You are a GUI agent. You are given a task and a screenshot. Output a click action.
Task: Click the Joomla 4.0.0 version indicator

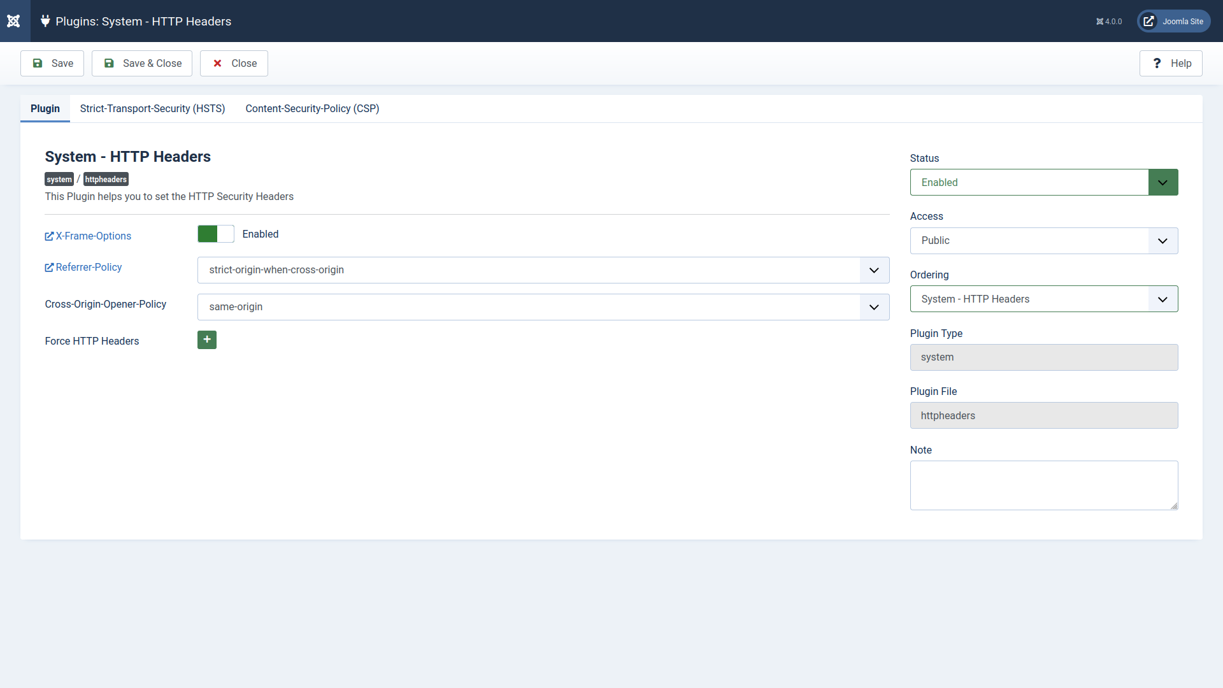point(1109,22)
